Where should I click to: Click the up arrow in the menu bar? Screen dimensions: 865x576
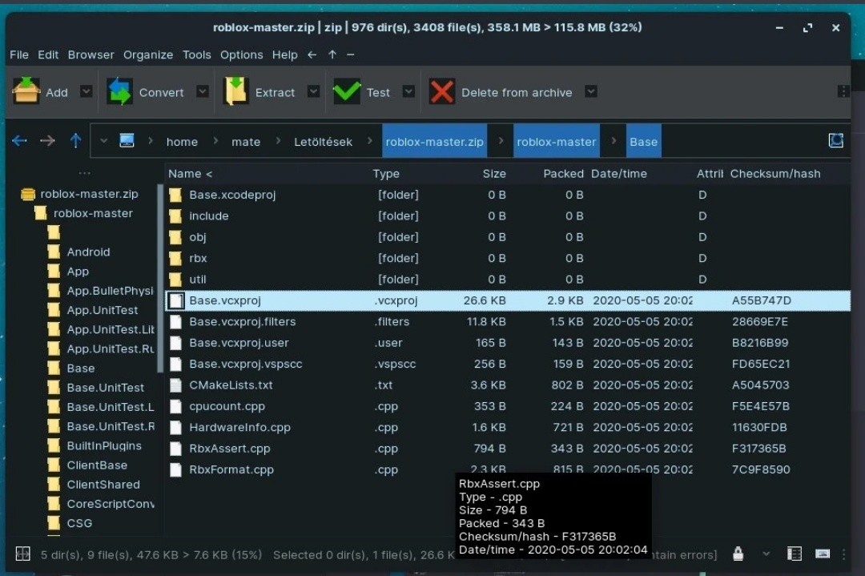coord(332,54)
